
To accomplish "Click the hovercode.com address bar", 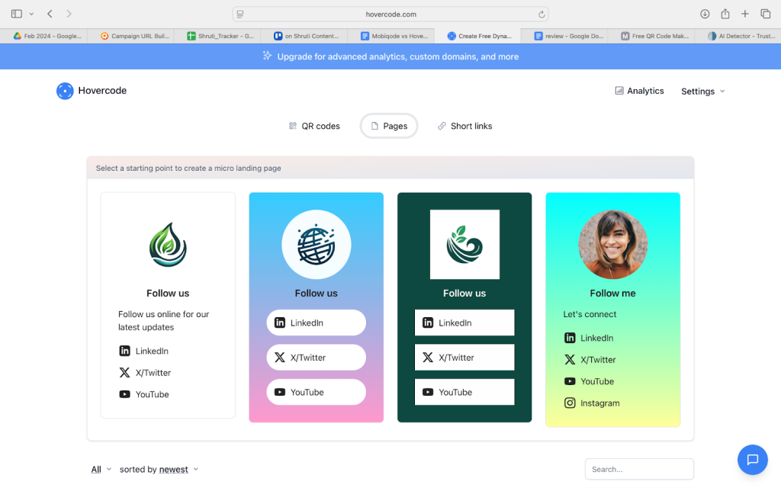I will (x=389, y=14).
